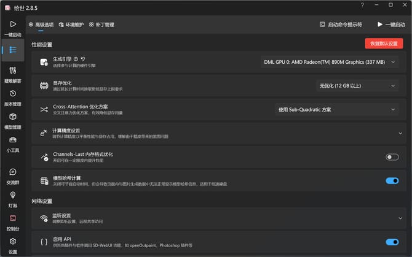Image resolution: width=412 pixels, height=257 pixels.
Task: Enable Channels-Last 内存格式优化 switch
Action: (x=392, y=157)
